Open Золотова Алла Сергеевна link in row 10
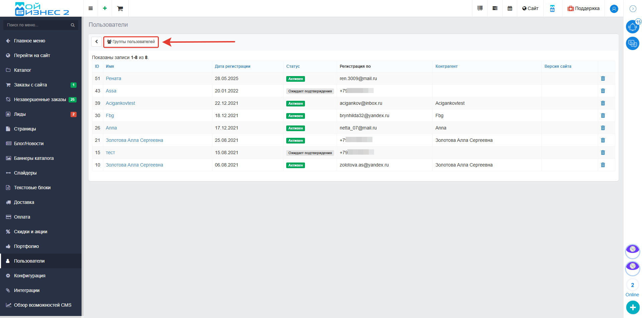This screenshot has height=318, width=642. pyautogui.click(x=134, y=165)
